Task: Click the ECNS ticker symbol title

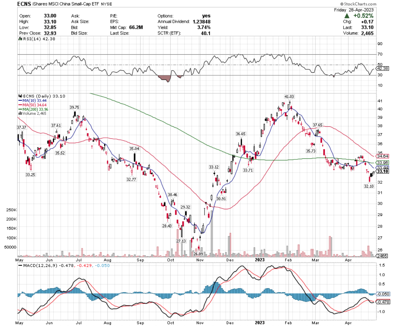Action: click(x=24, y=4)
